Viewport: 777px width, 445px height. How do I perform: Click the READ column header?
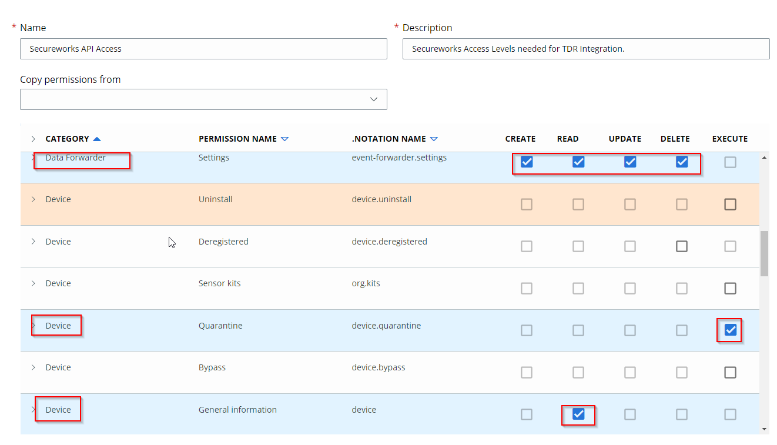568,139
